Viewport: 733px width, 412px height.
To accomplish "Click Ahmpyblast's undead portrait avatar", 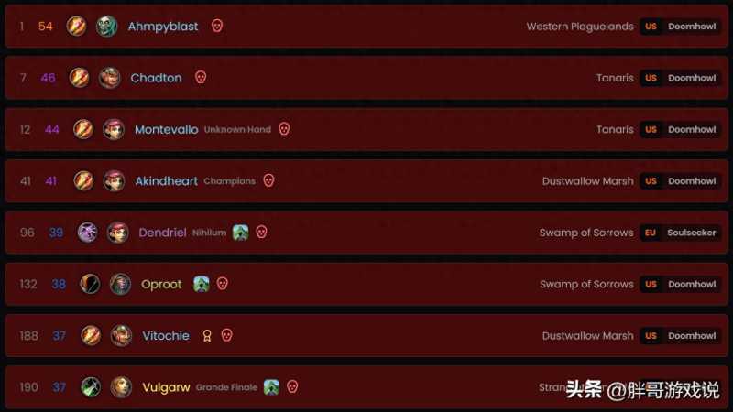I will click(106, 27).
